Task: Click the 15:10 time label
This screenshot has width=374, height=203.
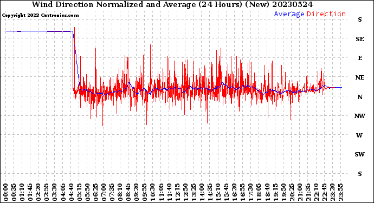Action: tap(218, 192)
